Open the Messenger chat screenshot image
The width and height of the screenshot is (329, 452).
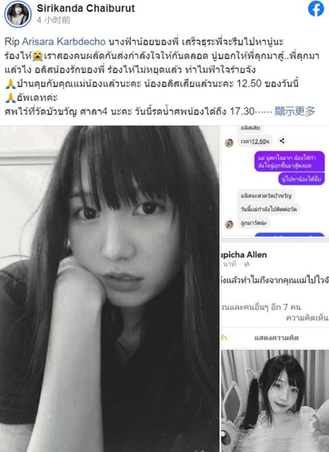coord(275,181)
